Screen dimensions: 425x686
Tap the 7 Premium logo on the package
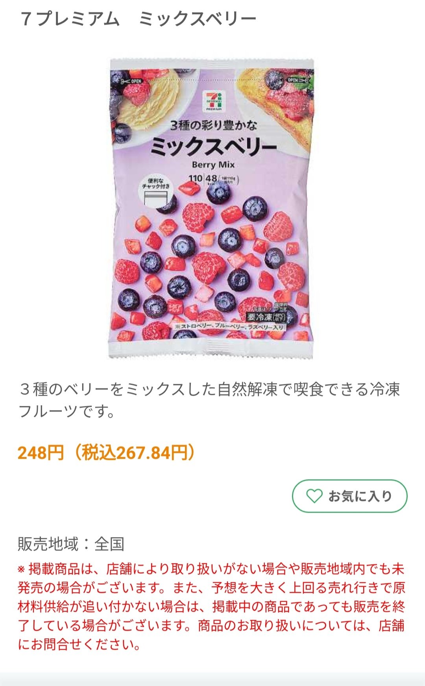click(x=212, y=101)
